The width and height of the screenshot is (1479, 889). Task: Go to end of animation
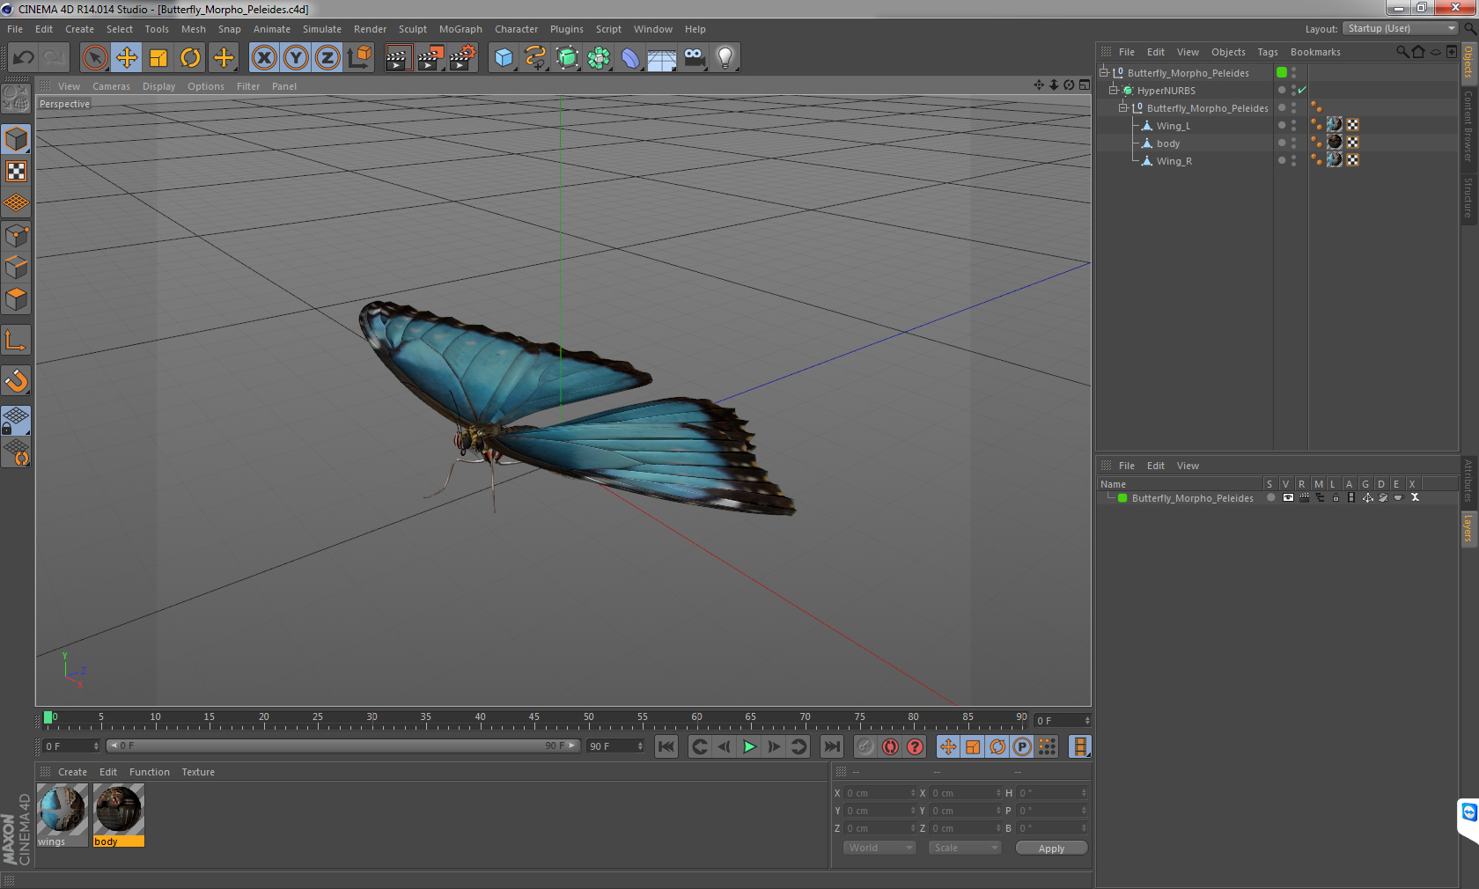pyautogui.click(x=831, y=746)
